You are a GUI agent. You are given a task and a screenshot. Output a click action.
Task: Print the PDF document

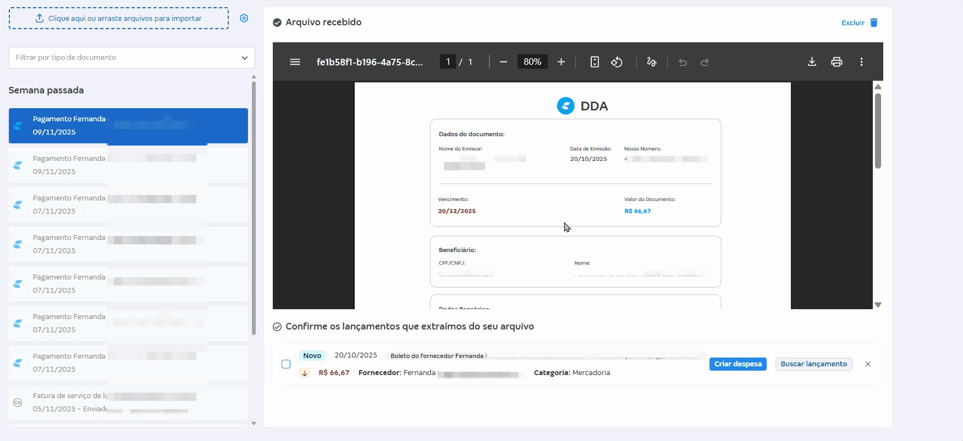coord(837,62)
